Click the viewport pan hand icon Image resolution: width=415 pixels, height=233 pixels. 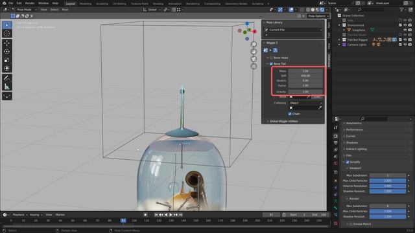coord(254,52)
